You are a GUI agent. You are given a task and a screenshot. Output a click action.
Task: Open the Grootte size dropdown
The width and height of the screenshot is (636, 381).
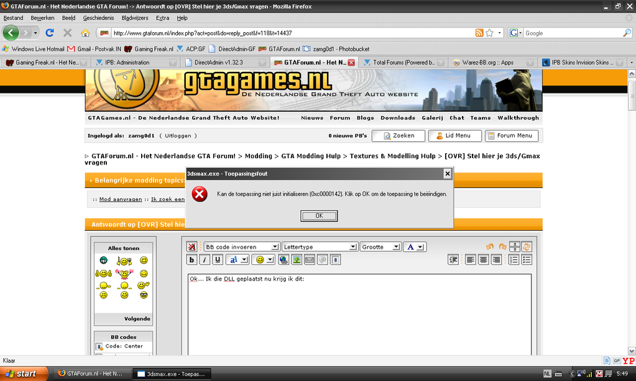click(380, 246)
